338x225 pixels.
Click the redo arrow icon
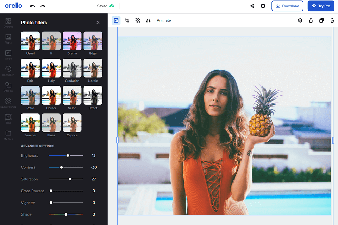(x=43, y=6)
